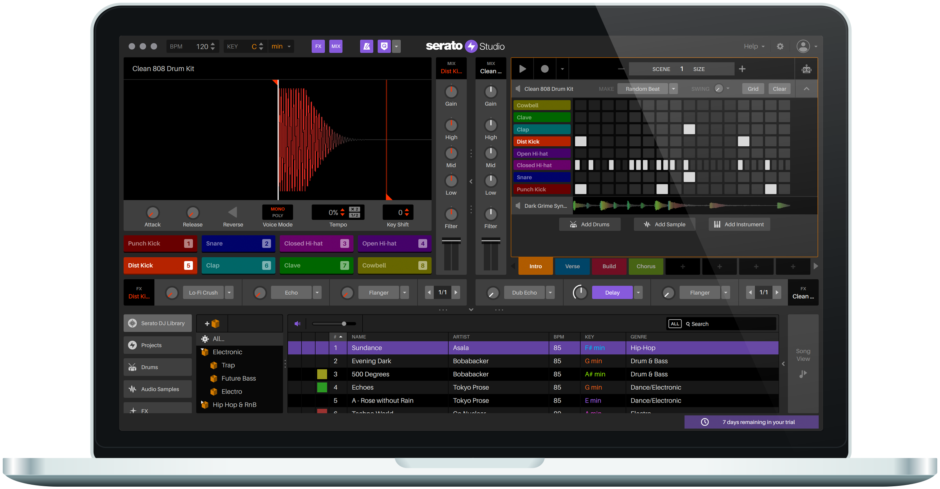Click the Song View icon
Image resolution: width=940 pixels, height=489 pixels.
(x=803, y=374)
